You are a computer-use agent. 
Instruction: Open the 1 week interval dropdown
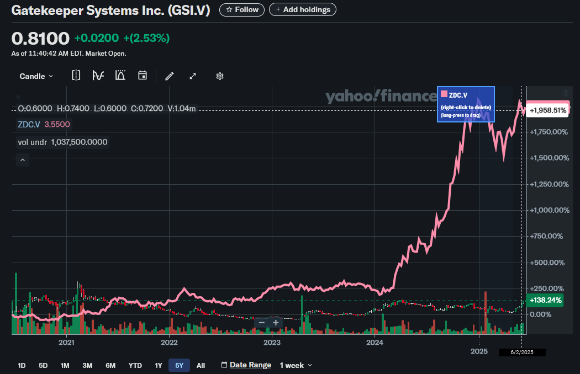coord(296,366)
